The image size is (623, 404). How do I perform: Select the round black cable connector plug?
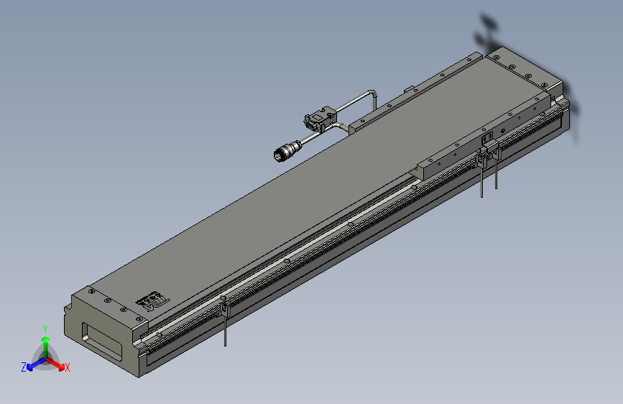click(x=287, y=150)
